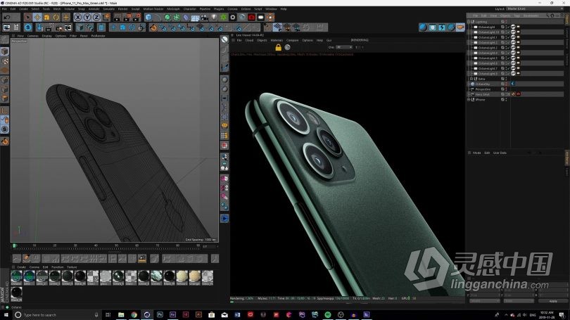Select the Hero Shot camera object
Viewport: 570px width, 320px height.
tap(483, 94)
